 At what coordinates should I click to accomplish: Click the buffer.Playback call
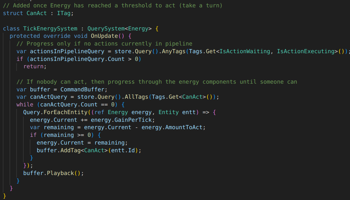(x=48, y=173)
